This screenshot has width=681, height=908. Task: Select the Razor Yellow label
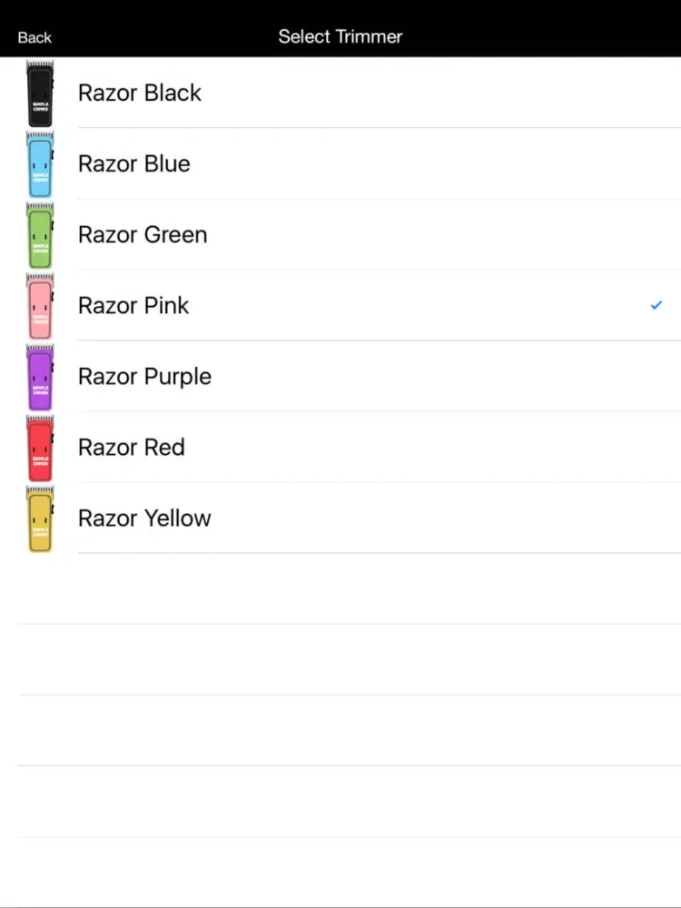144,518
